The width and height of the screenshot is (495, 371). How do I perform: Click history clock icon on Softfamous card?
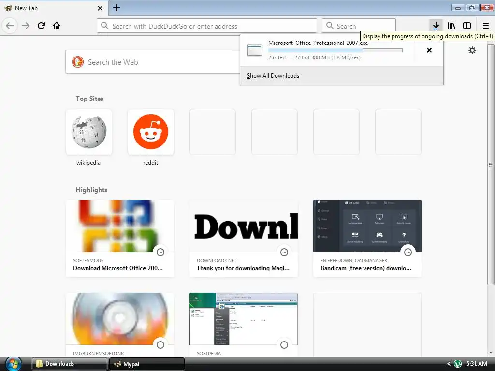(x=160, y=252)
